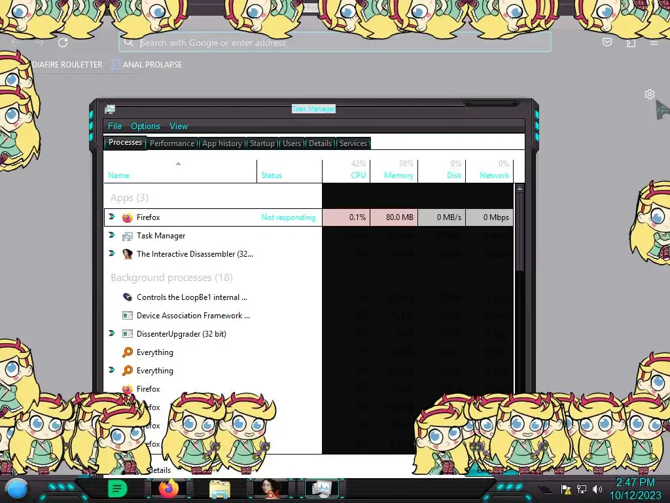The height and width of the screenshot is (503, 670).
Task: Expand the Everything row that has an arrow
Action: click(112, 370)
